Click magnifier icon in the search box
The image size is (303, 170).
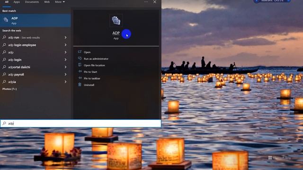click(4, 123)
